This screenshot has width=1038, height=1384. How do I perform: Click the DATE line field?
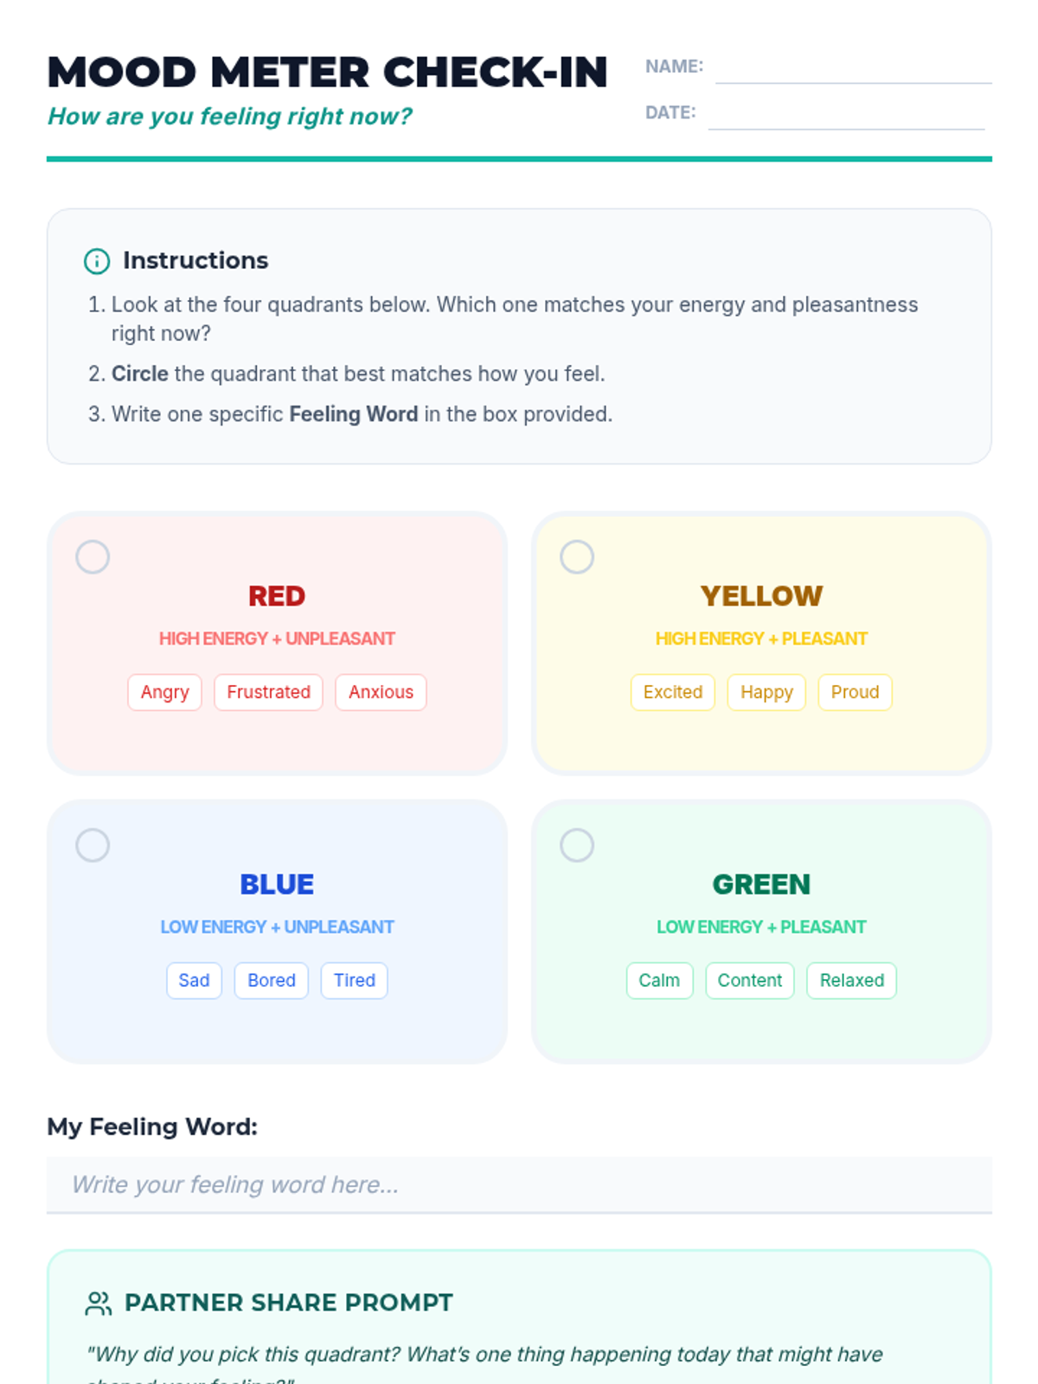[x=846, y=115]
